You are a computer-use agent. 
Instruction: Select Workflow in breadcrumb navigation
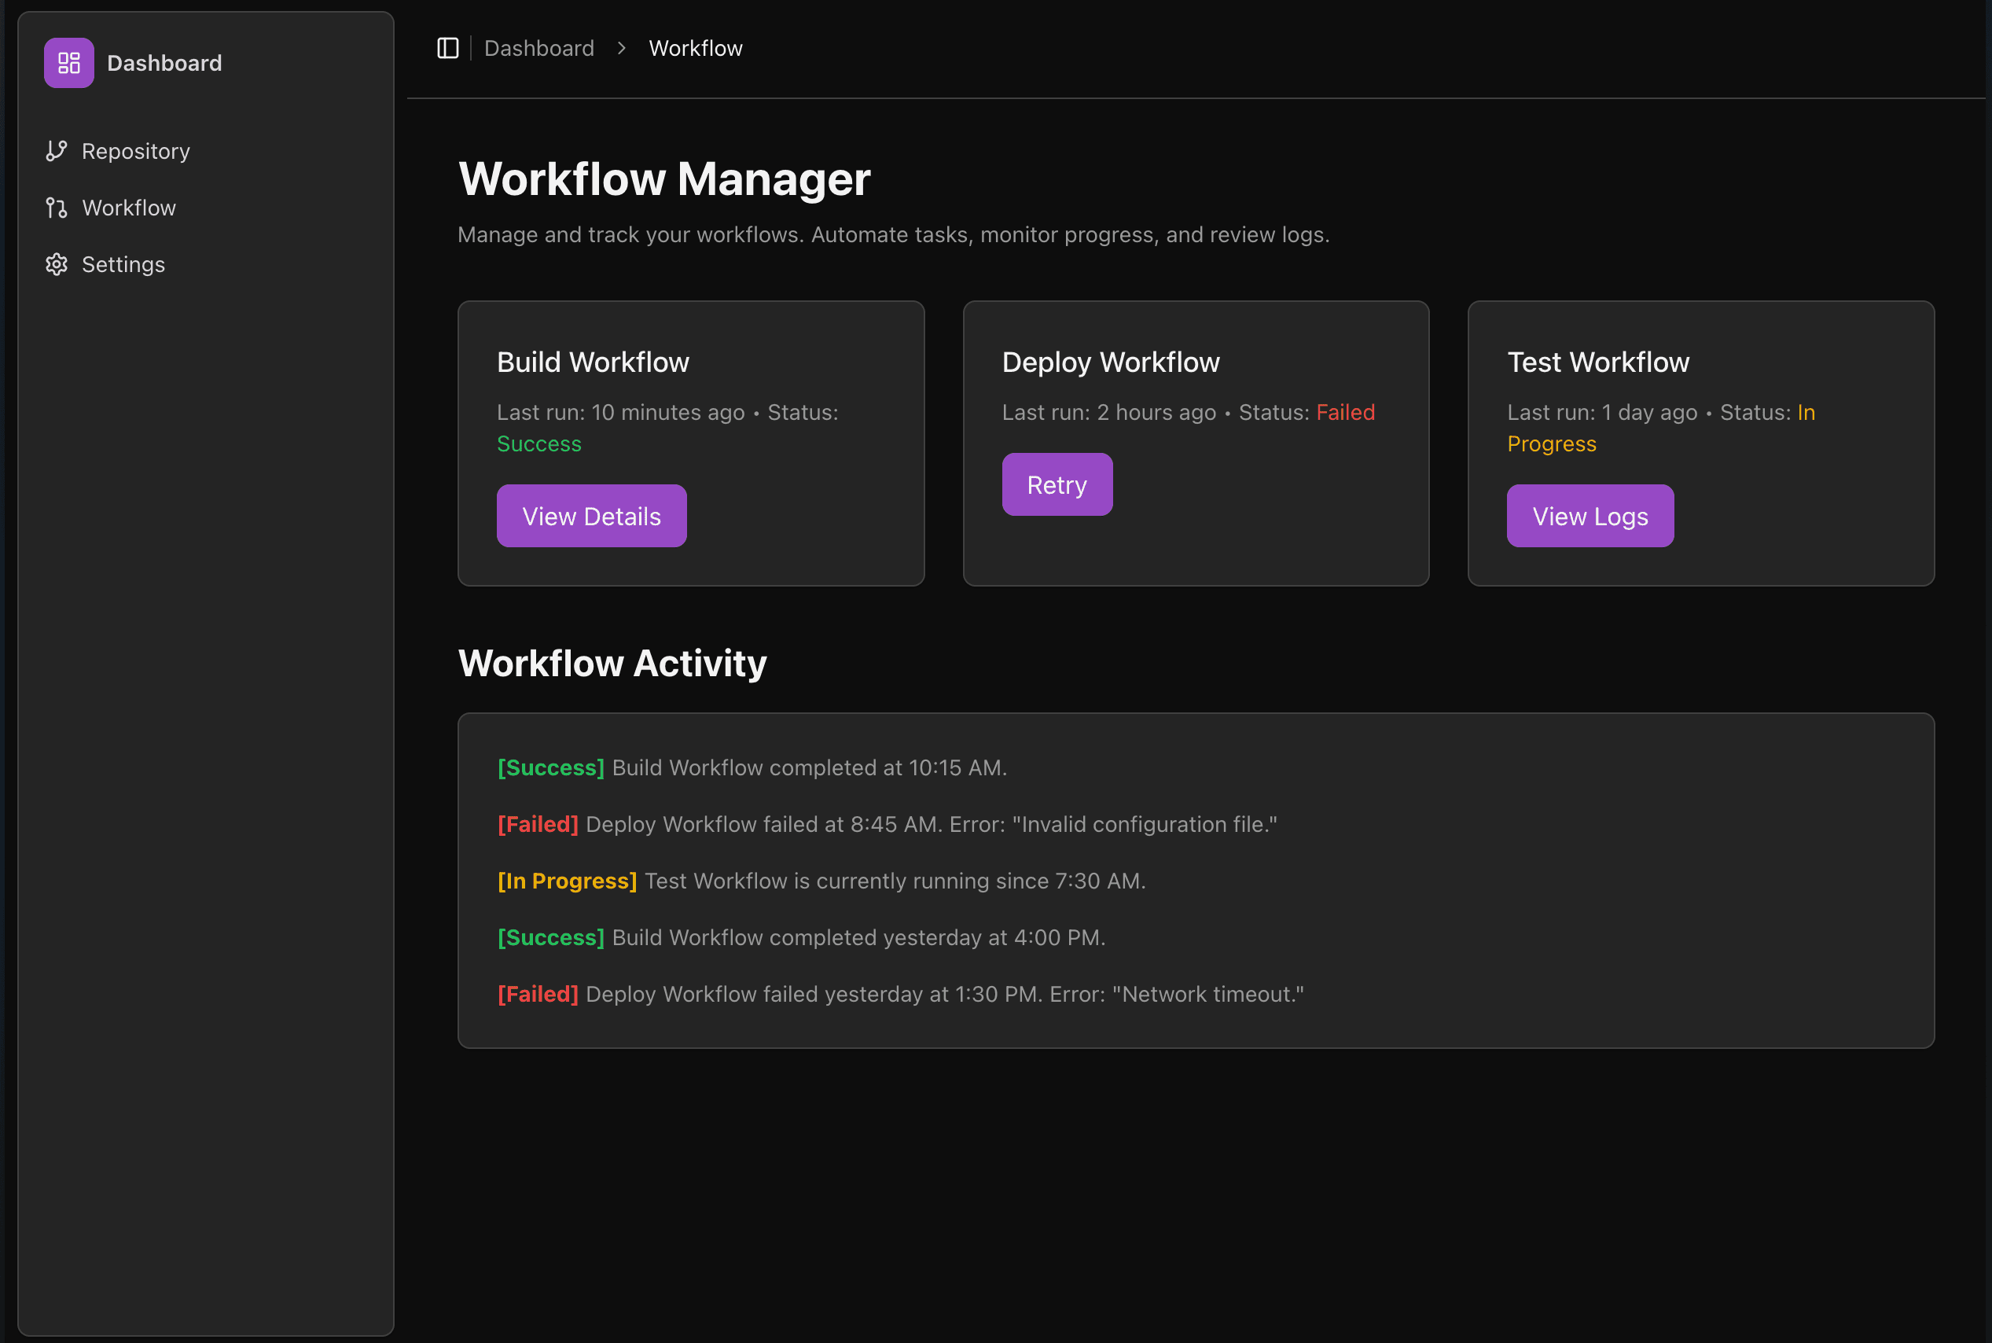point(693,46)
